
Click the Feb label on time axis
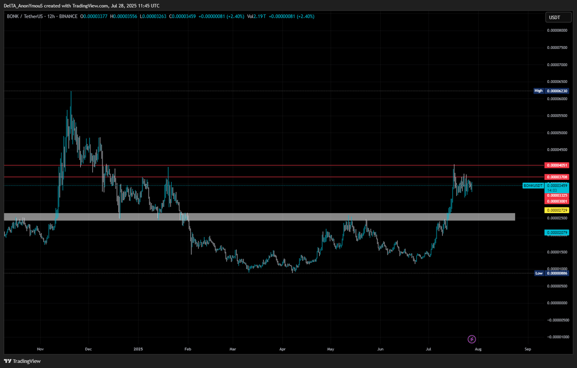(188, 349)
